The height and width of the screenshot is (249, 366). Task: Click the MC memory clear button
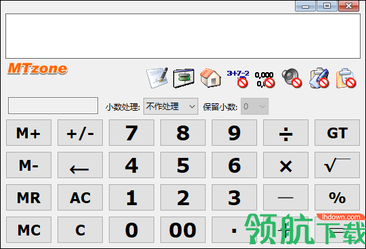pos(28,230)
